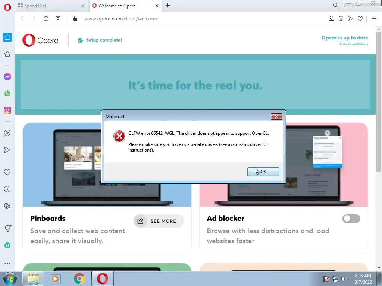The image size is (382, 286).
Task: Send page to My Flow from address bar
Action: tap(351, 19)
